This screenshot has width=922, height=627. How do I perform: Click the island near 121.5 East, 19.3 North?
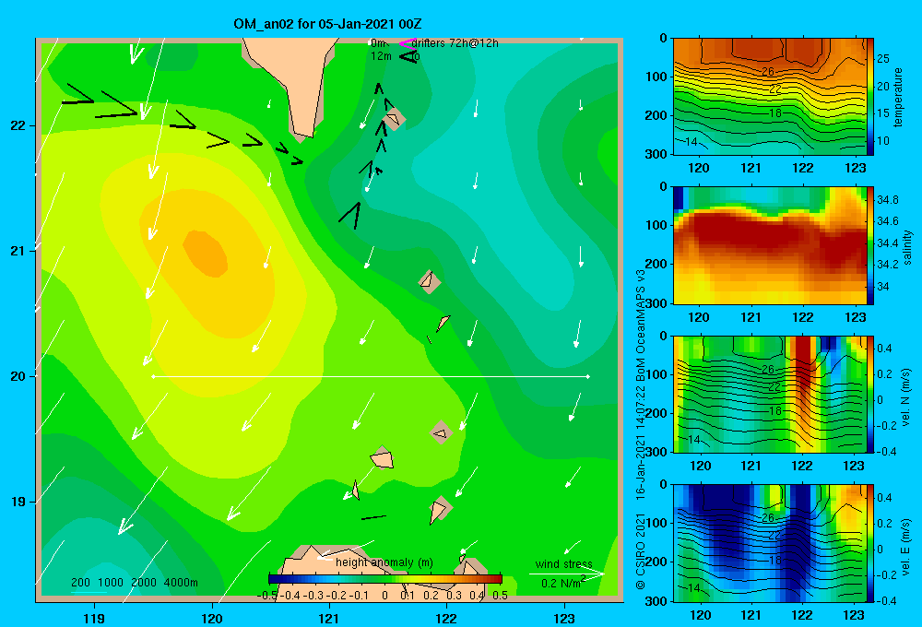point(383,458)
